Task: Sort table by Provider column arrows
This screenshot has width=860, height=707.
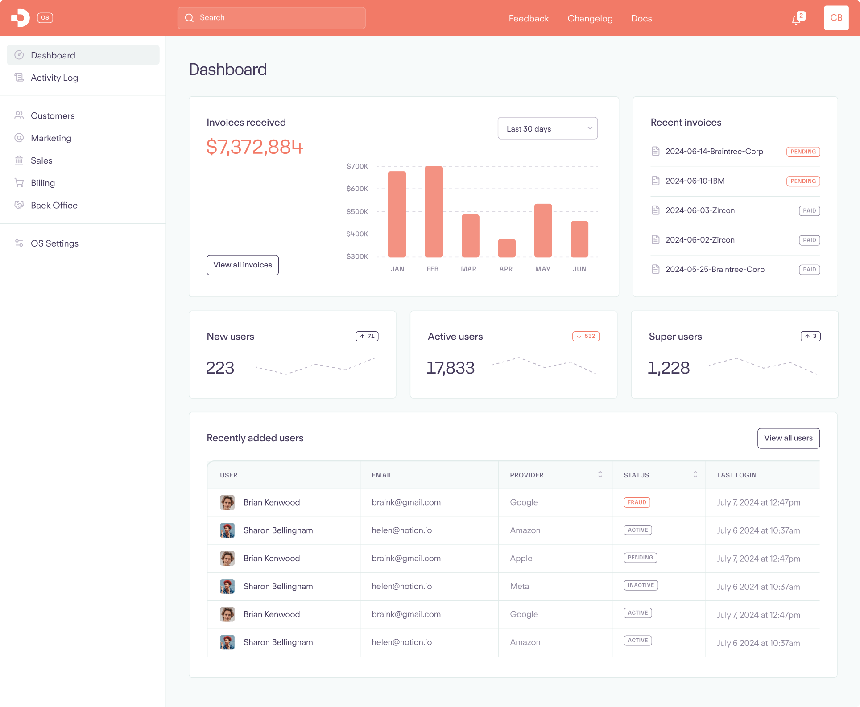Action: pos(600,474)
